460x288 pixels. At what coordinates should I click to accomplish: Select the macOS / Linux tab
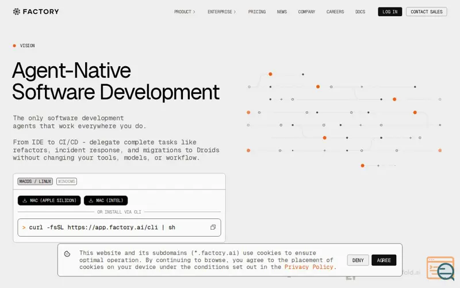click(x=35, y=181)
